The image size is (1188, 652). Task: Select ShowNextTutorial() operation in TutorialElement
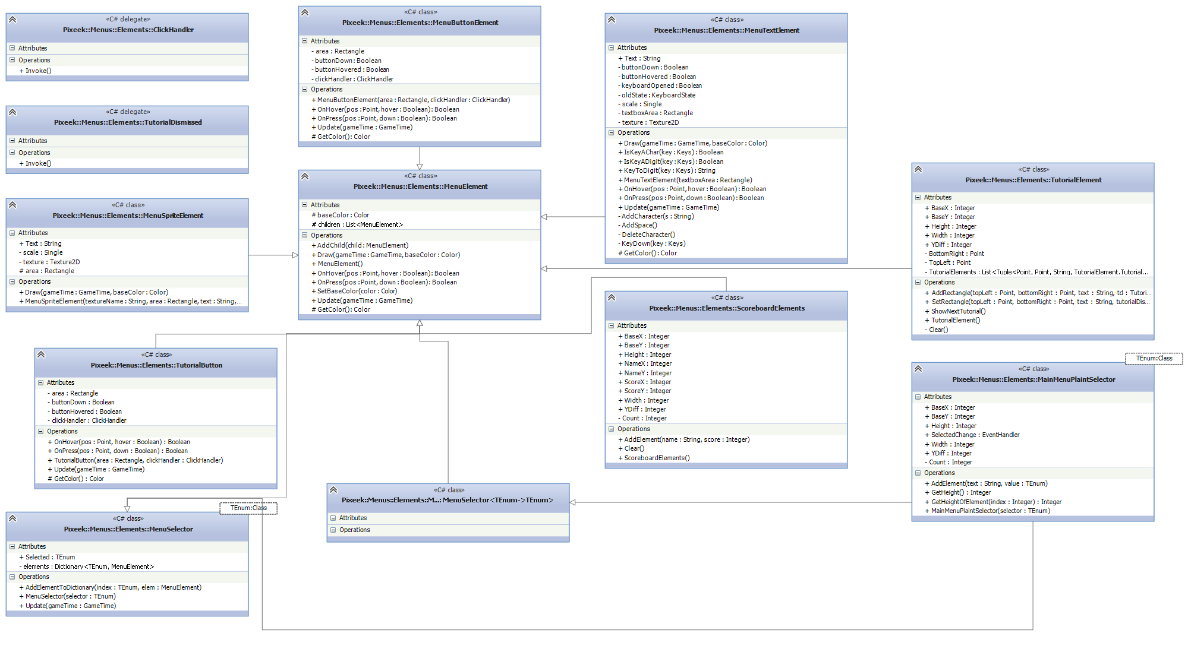tap(958, 311)
